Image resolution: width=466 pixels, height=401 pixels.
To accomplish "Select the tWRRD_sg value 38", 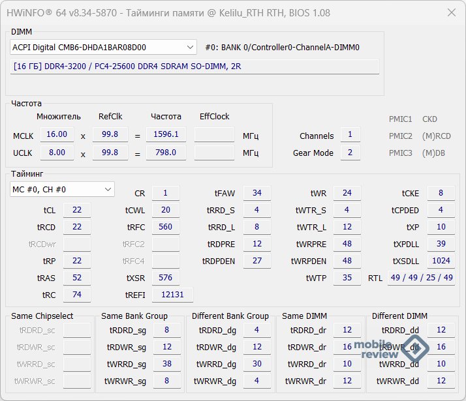I will pyautogui.click(x=167, y=364).
